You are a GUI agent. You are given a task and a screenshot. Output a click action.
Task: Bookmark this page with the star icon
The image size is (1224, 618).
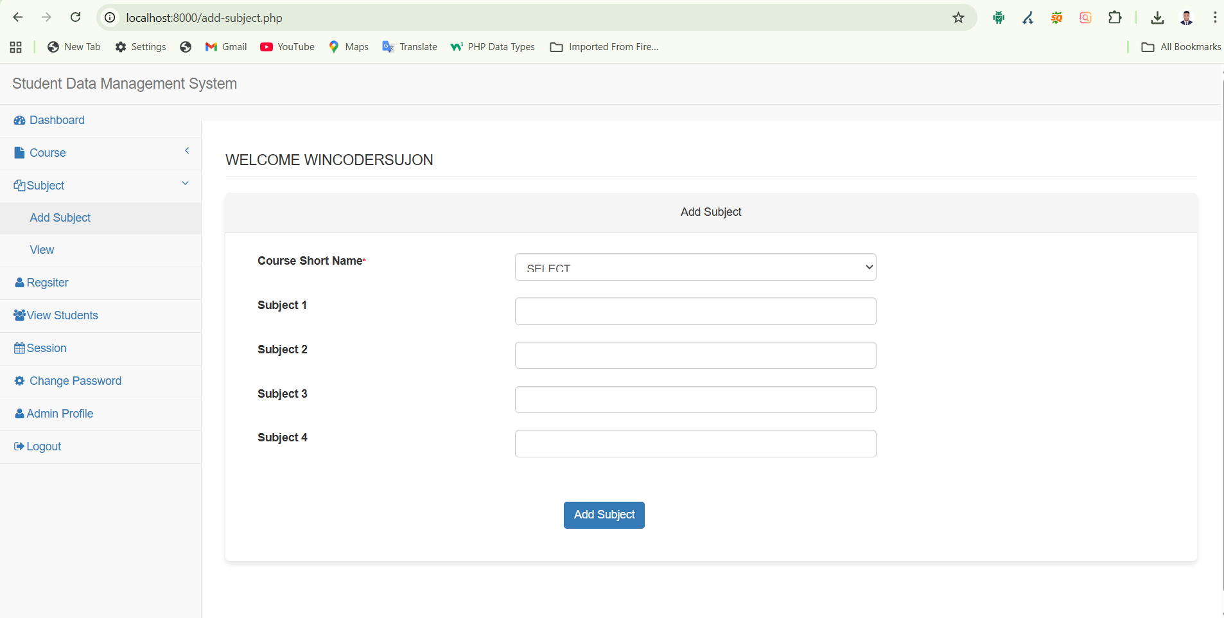(958, 18)
